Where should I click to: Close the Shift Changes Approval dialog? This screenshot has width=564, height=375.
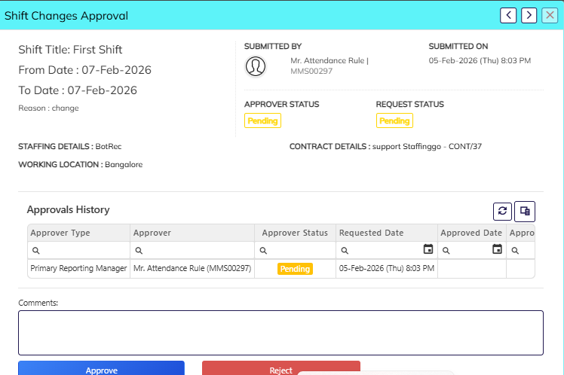pos(550,15)
